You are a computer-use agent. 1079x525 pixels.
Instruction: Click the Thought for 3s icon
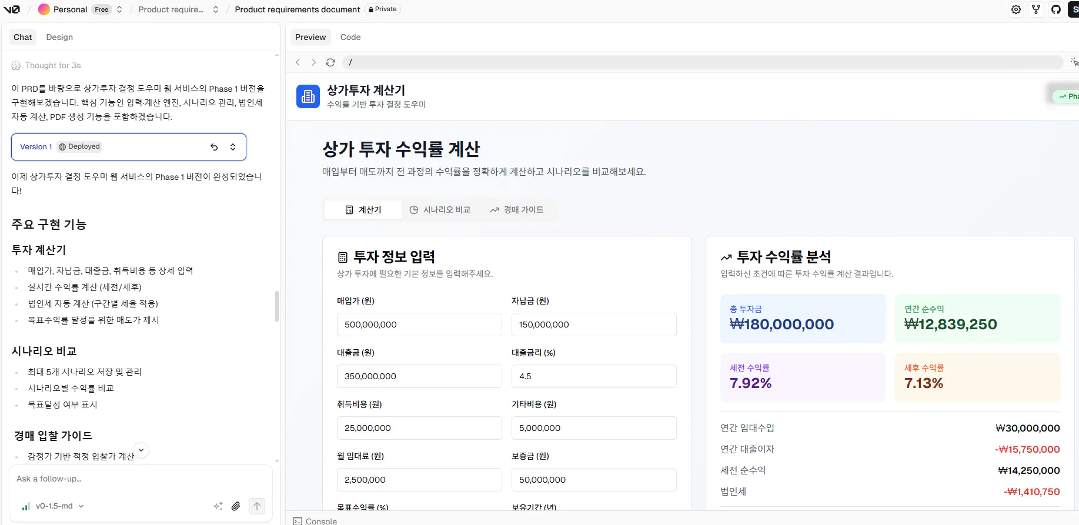[x=16, y=65]
